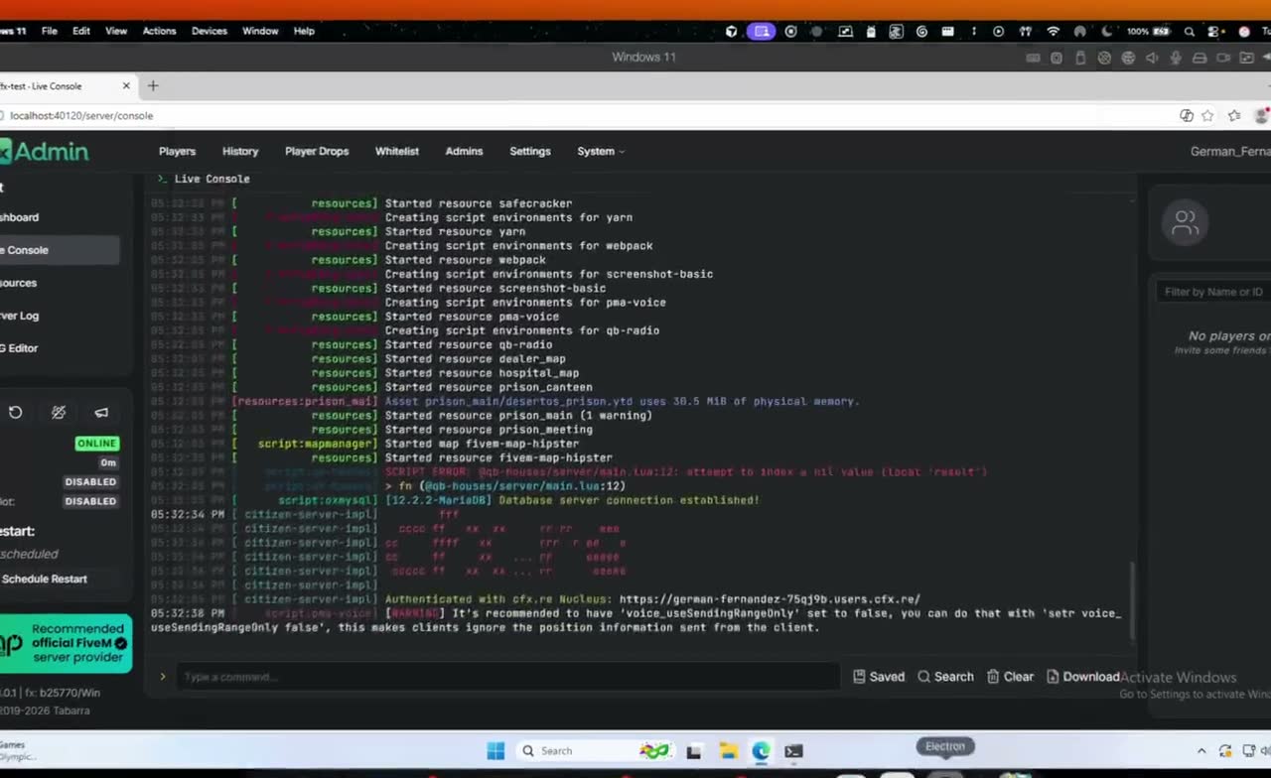The width and height of the screenshot is (1271, 778).
Task: Open the Help menu
Action: point(304,31)
